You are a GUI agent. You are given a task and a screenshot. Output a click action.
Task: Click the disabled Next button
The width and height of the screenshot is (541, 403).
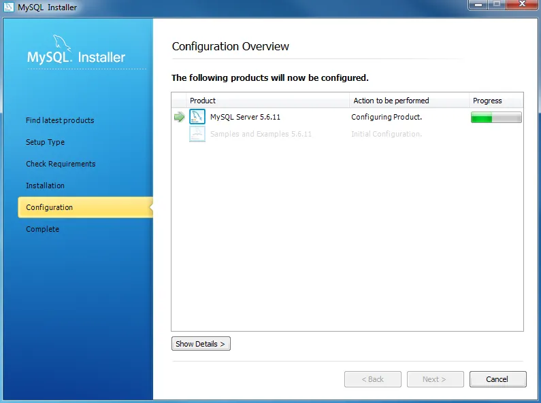[x=435, y=379]
